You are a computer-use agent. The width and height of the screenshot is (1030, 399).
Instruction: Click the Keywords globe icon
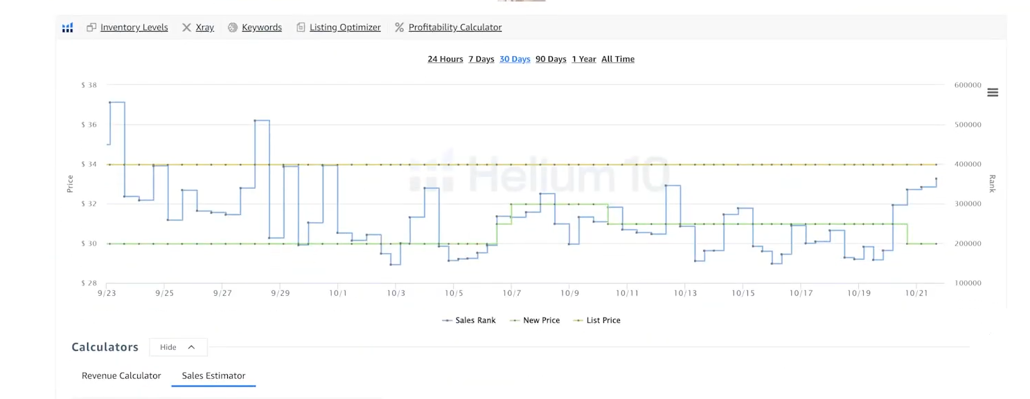coord(233,28)
